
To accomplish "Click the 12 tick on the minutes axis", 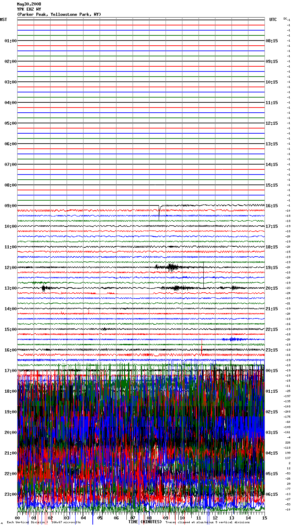I will coord(215,518).
